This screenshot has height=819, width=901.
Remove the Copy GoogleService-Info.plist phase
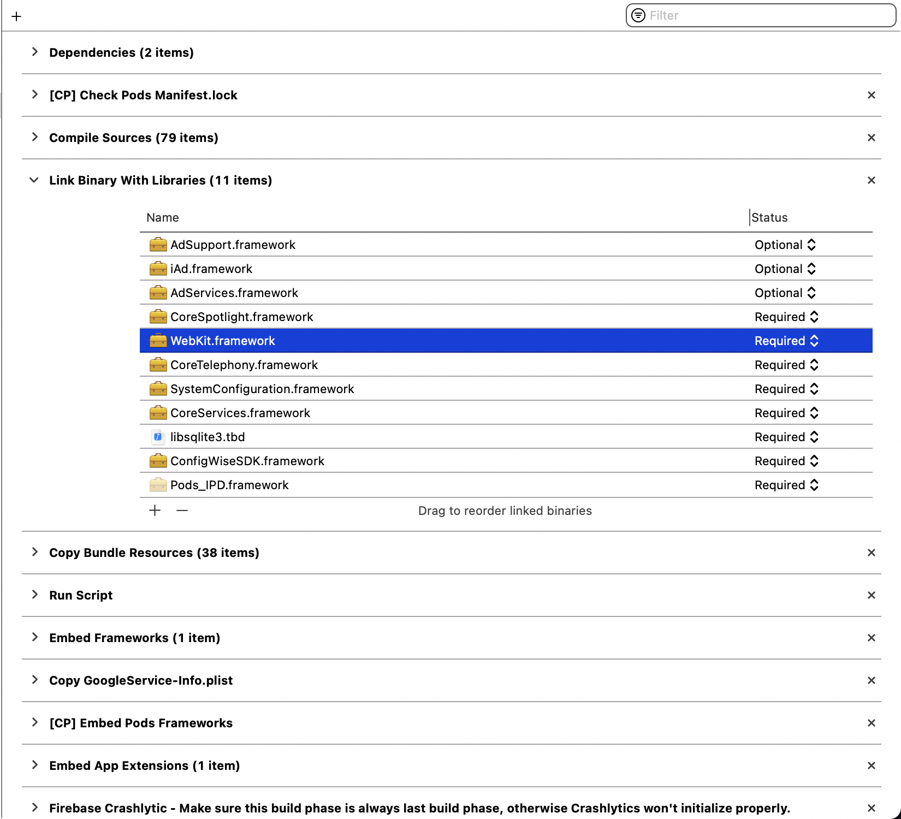(871, 680)
